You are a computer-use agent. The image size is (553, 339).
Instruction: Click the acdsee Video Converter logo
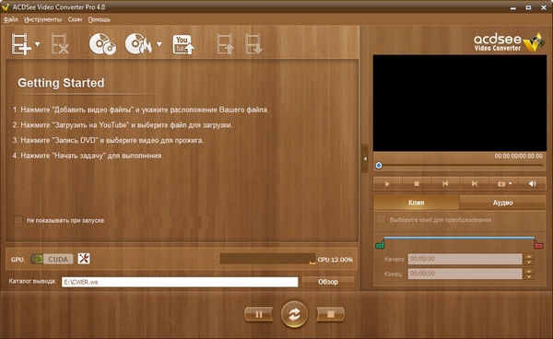510,42
